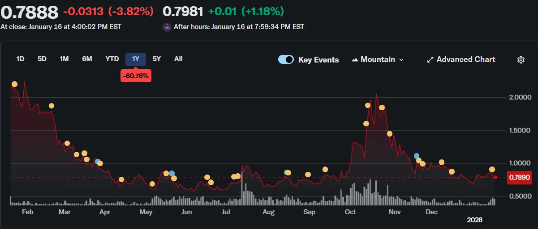Select the yellow event marker in mid-April

121,179
